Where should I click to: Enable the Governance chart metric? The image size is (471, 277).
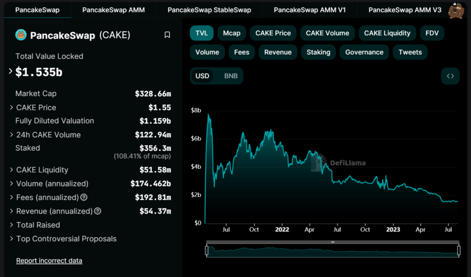coord(364,52)
